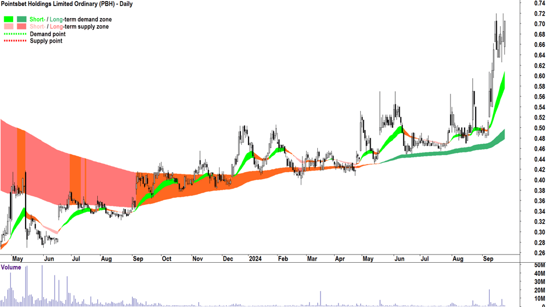This screenshot has height=307, width=546.
Task: Click the 0.66 price axis value
Action: [539, 45]
